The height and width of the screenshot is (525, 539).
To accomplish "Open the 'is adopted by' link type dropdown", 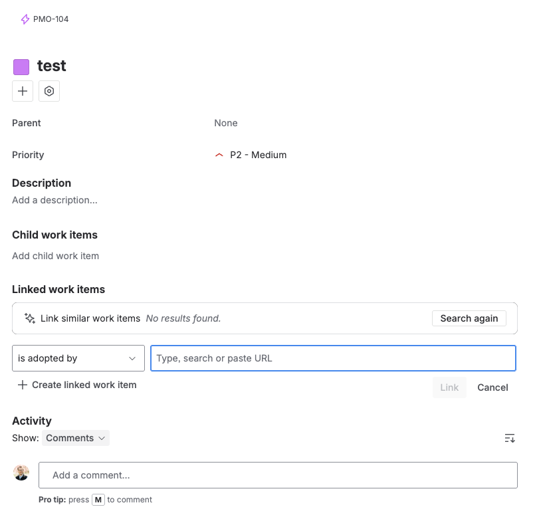I will [x=78, y=358].
